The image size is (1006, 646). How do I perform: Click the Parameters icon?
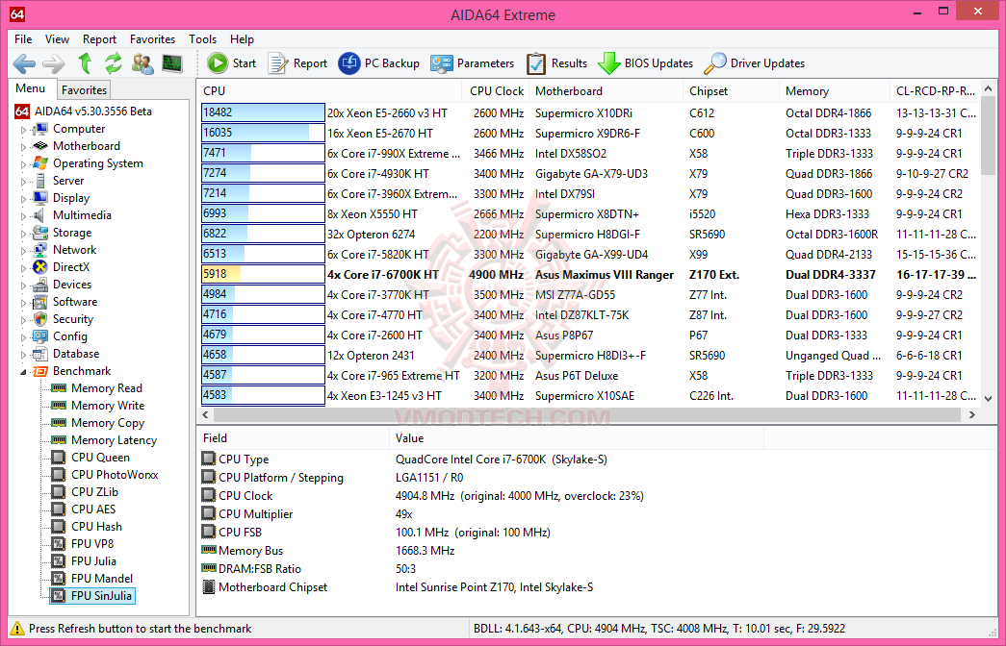pyautogui.click(x=442, y=63)
